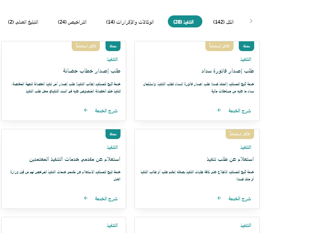Click the طلب إصدار فاتورة سداد title
315x233 pixels.
click(228, 71)
